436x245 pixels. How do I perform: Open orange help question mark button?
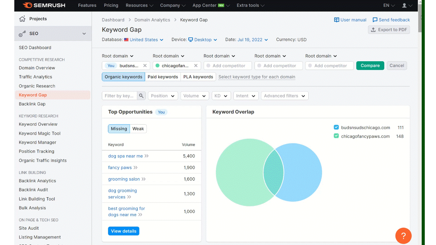pos(403,236)
